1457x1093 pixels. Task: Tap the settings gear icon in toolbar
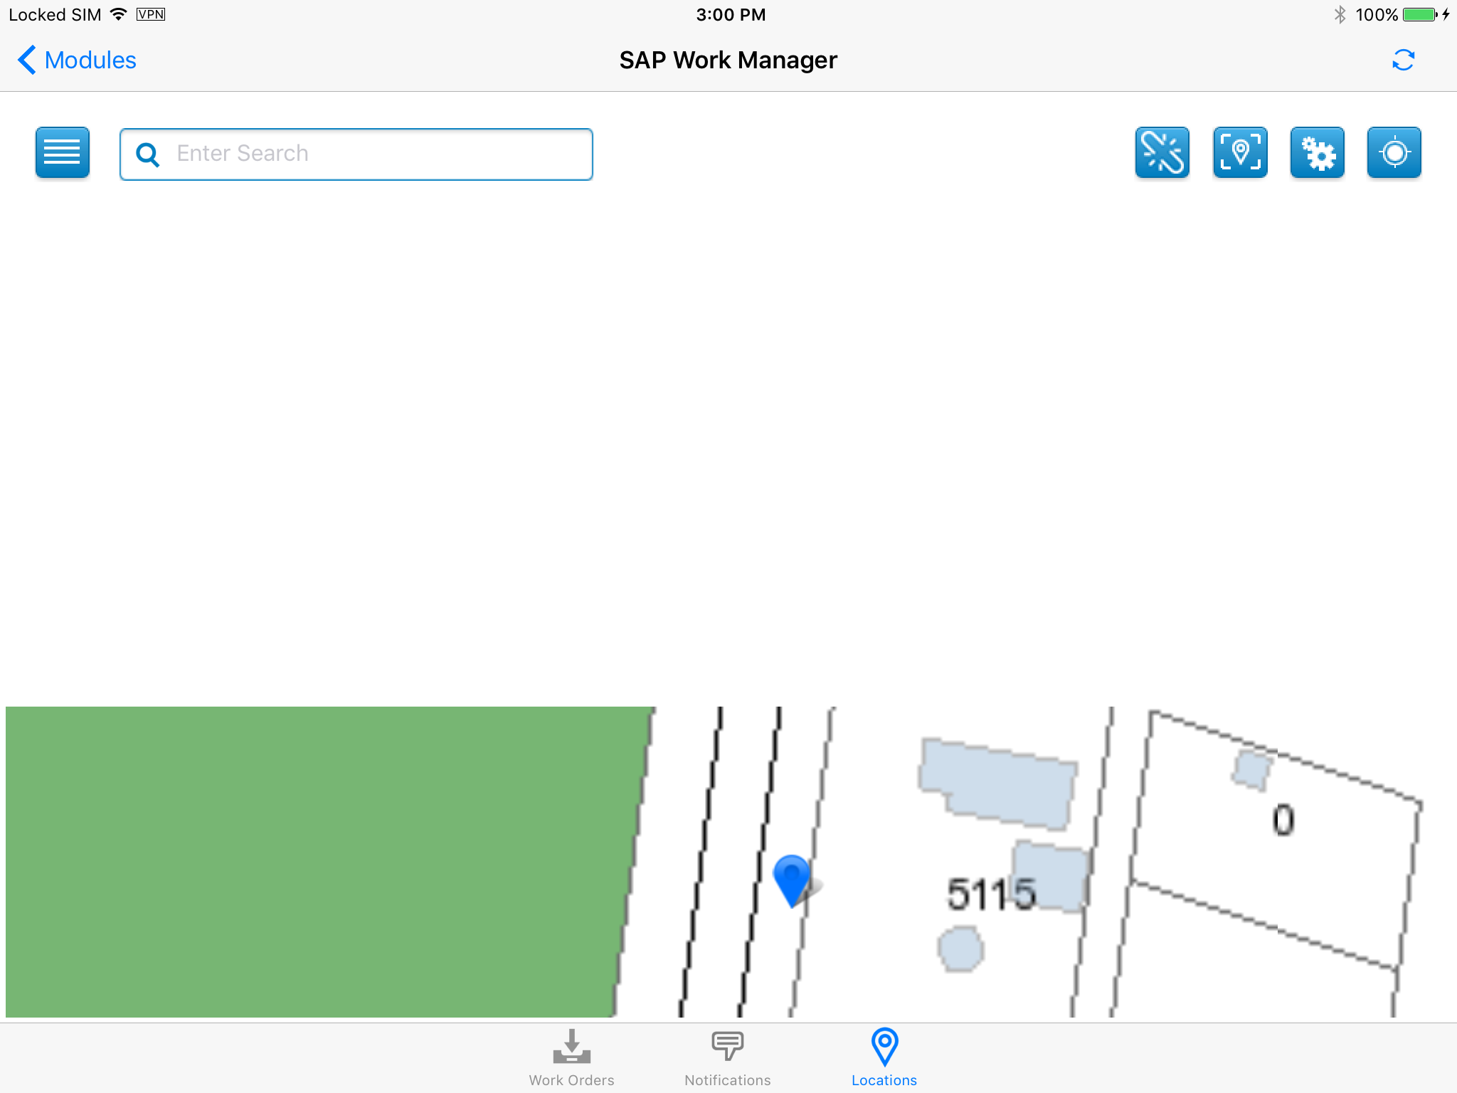pos(1317,153)
